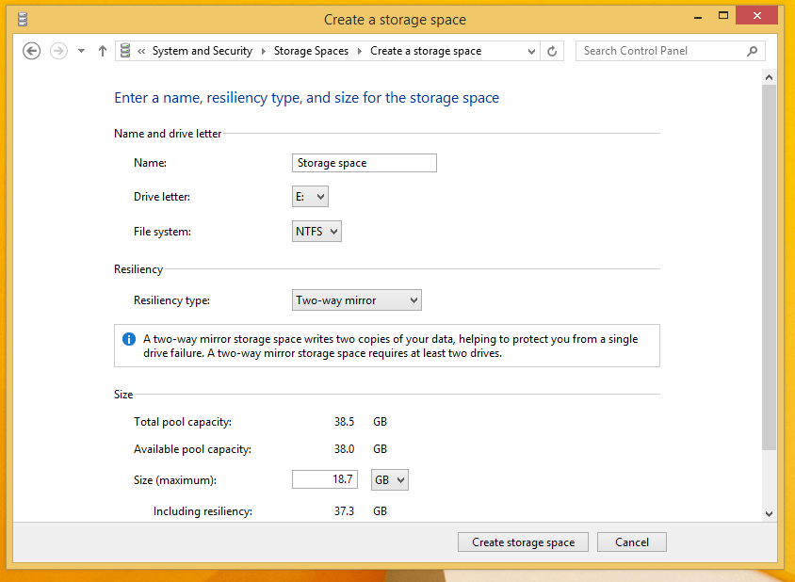
Task: Open System and Security breadcrumb
Action: pyautogui.click(x=203, y=51)
